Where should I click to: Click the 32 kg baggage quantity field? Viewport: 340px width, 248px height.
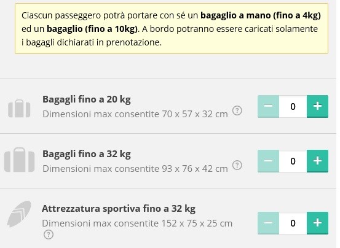[293, 161]
